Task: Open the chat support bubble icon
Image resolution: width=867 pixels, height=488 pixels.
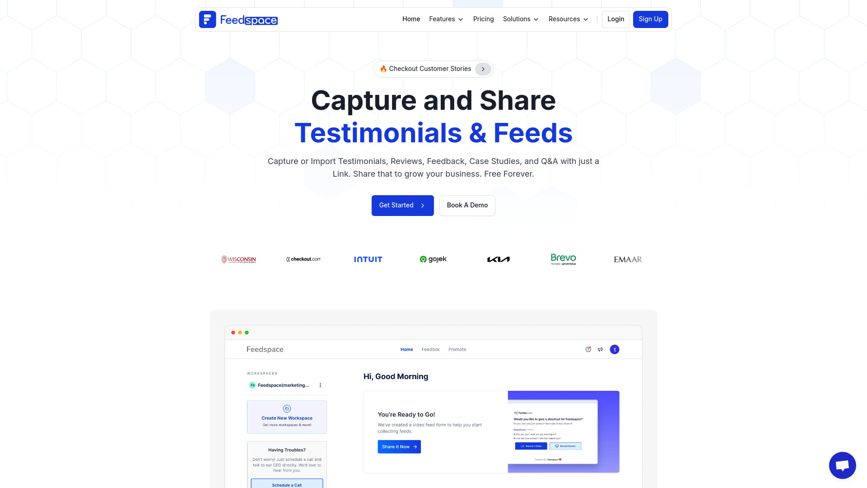Action: click(842, 465)
